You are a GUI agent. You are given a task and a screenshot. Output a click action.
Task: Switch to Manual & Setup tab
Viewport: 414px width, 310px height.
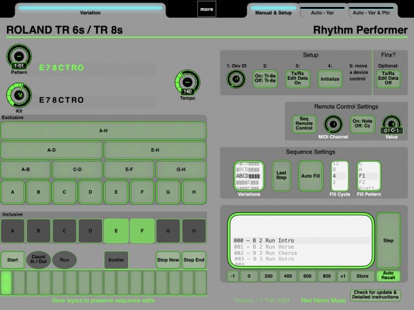pyautogui.click(x=273, y=10)
